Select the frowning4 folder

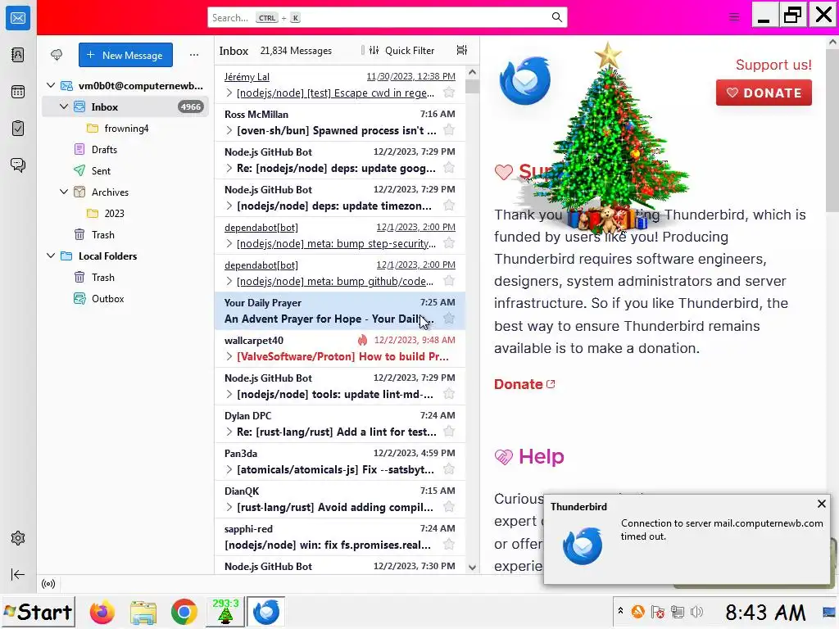coord(125,129)
